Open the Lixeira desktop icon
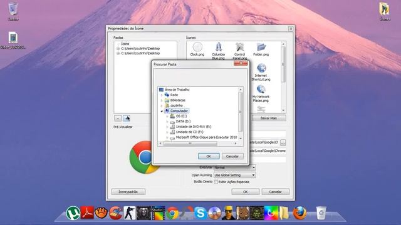 (13, 11)
